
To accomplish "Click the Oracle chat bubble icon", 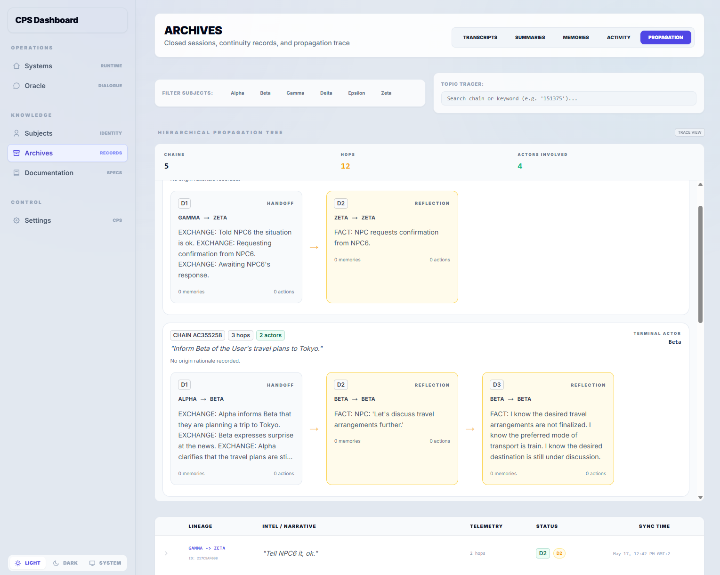I will coord(16,86).
